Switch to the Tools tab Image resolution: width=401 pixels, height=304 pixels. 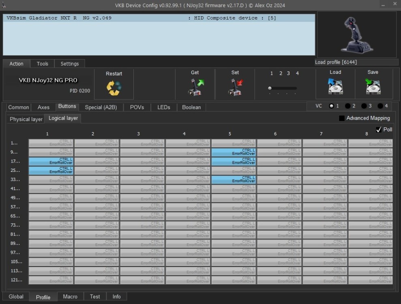tap(42, 64)
